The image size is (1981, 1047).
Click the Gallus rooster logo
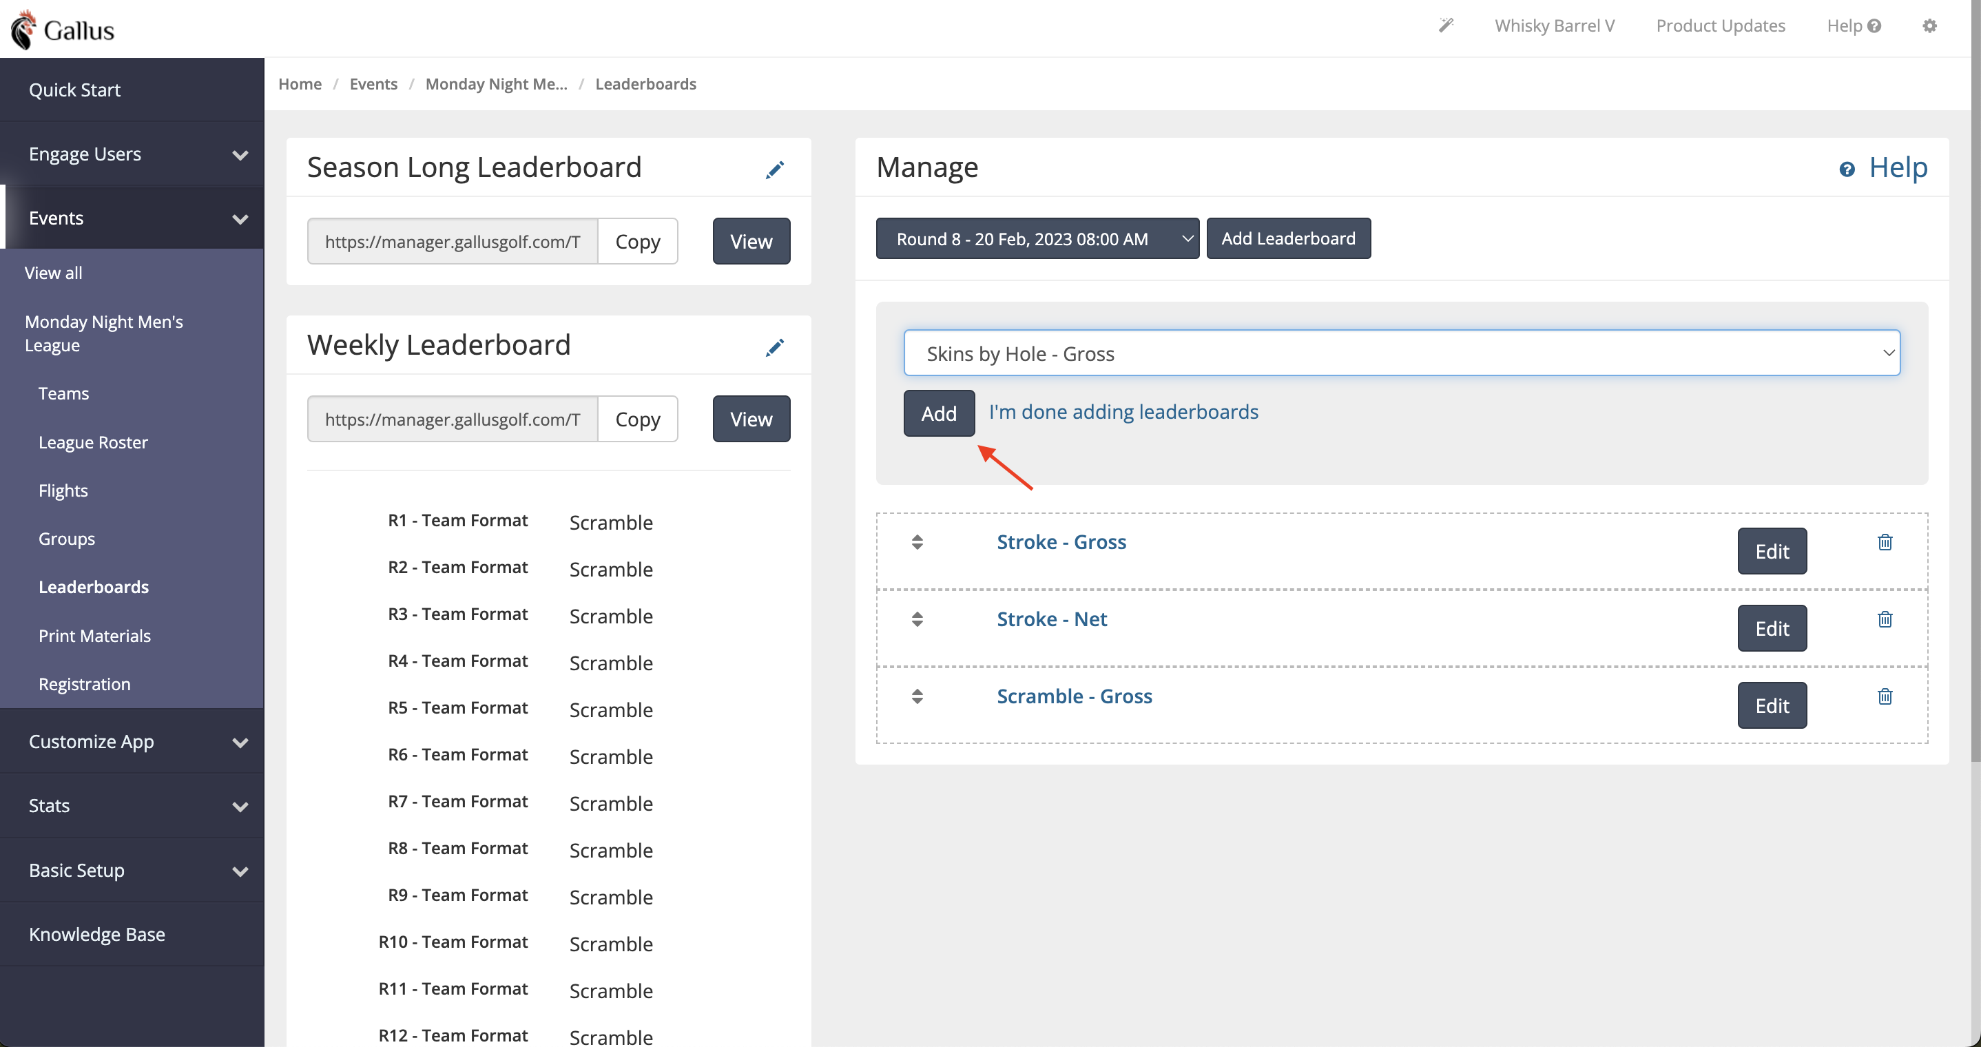tap(61, 29)
